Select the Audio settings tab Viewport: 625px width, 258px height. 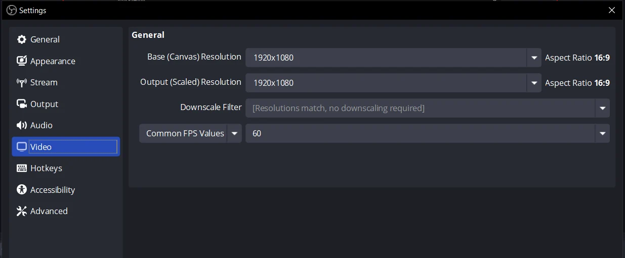[x=66, y=125]
